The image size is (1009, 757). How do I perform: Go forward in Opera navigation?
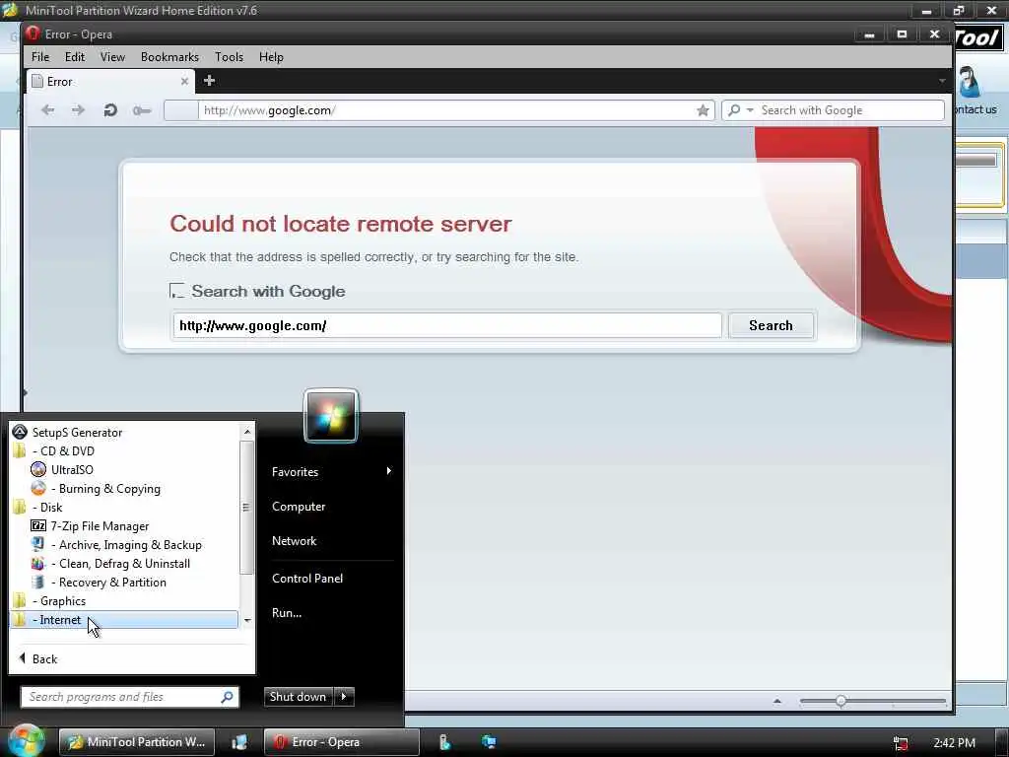pos(78,110)
